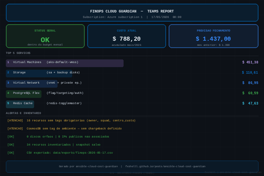This screenshot has height=176, width=264.
Task: Select 'dentro do budget mensal' caption
Action: pos(45,45)
